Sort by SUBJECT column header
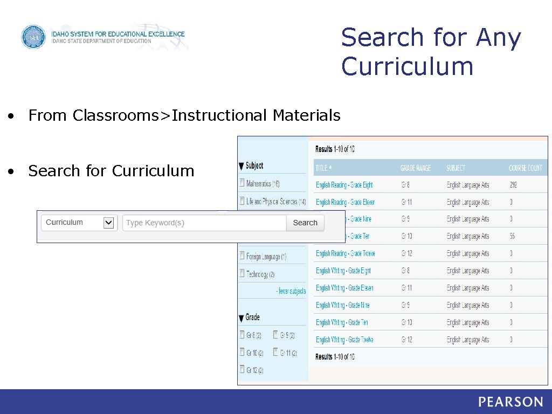The image size is (552, 414). [x=456, y=168]
